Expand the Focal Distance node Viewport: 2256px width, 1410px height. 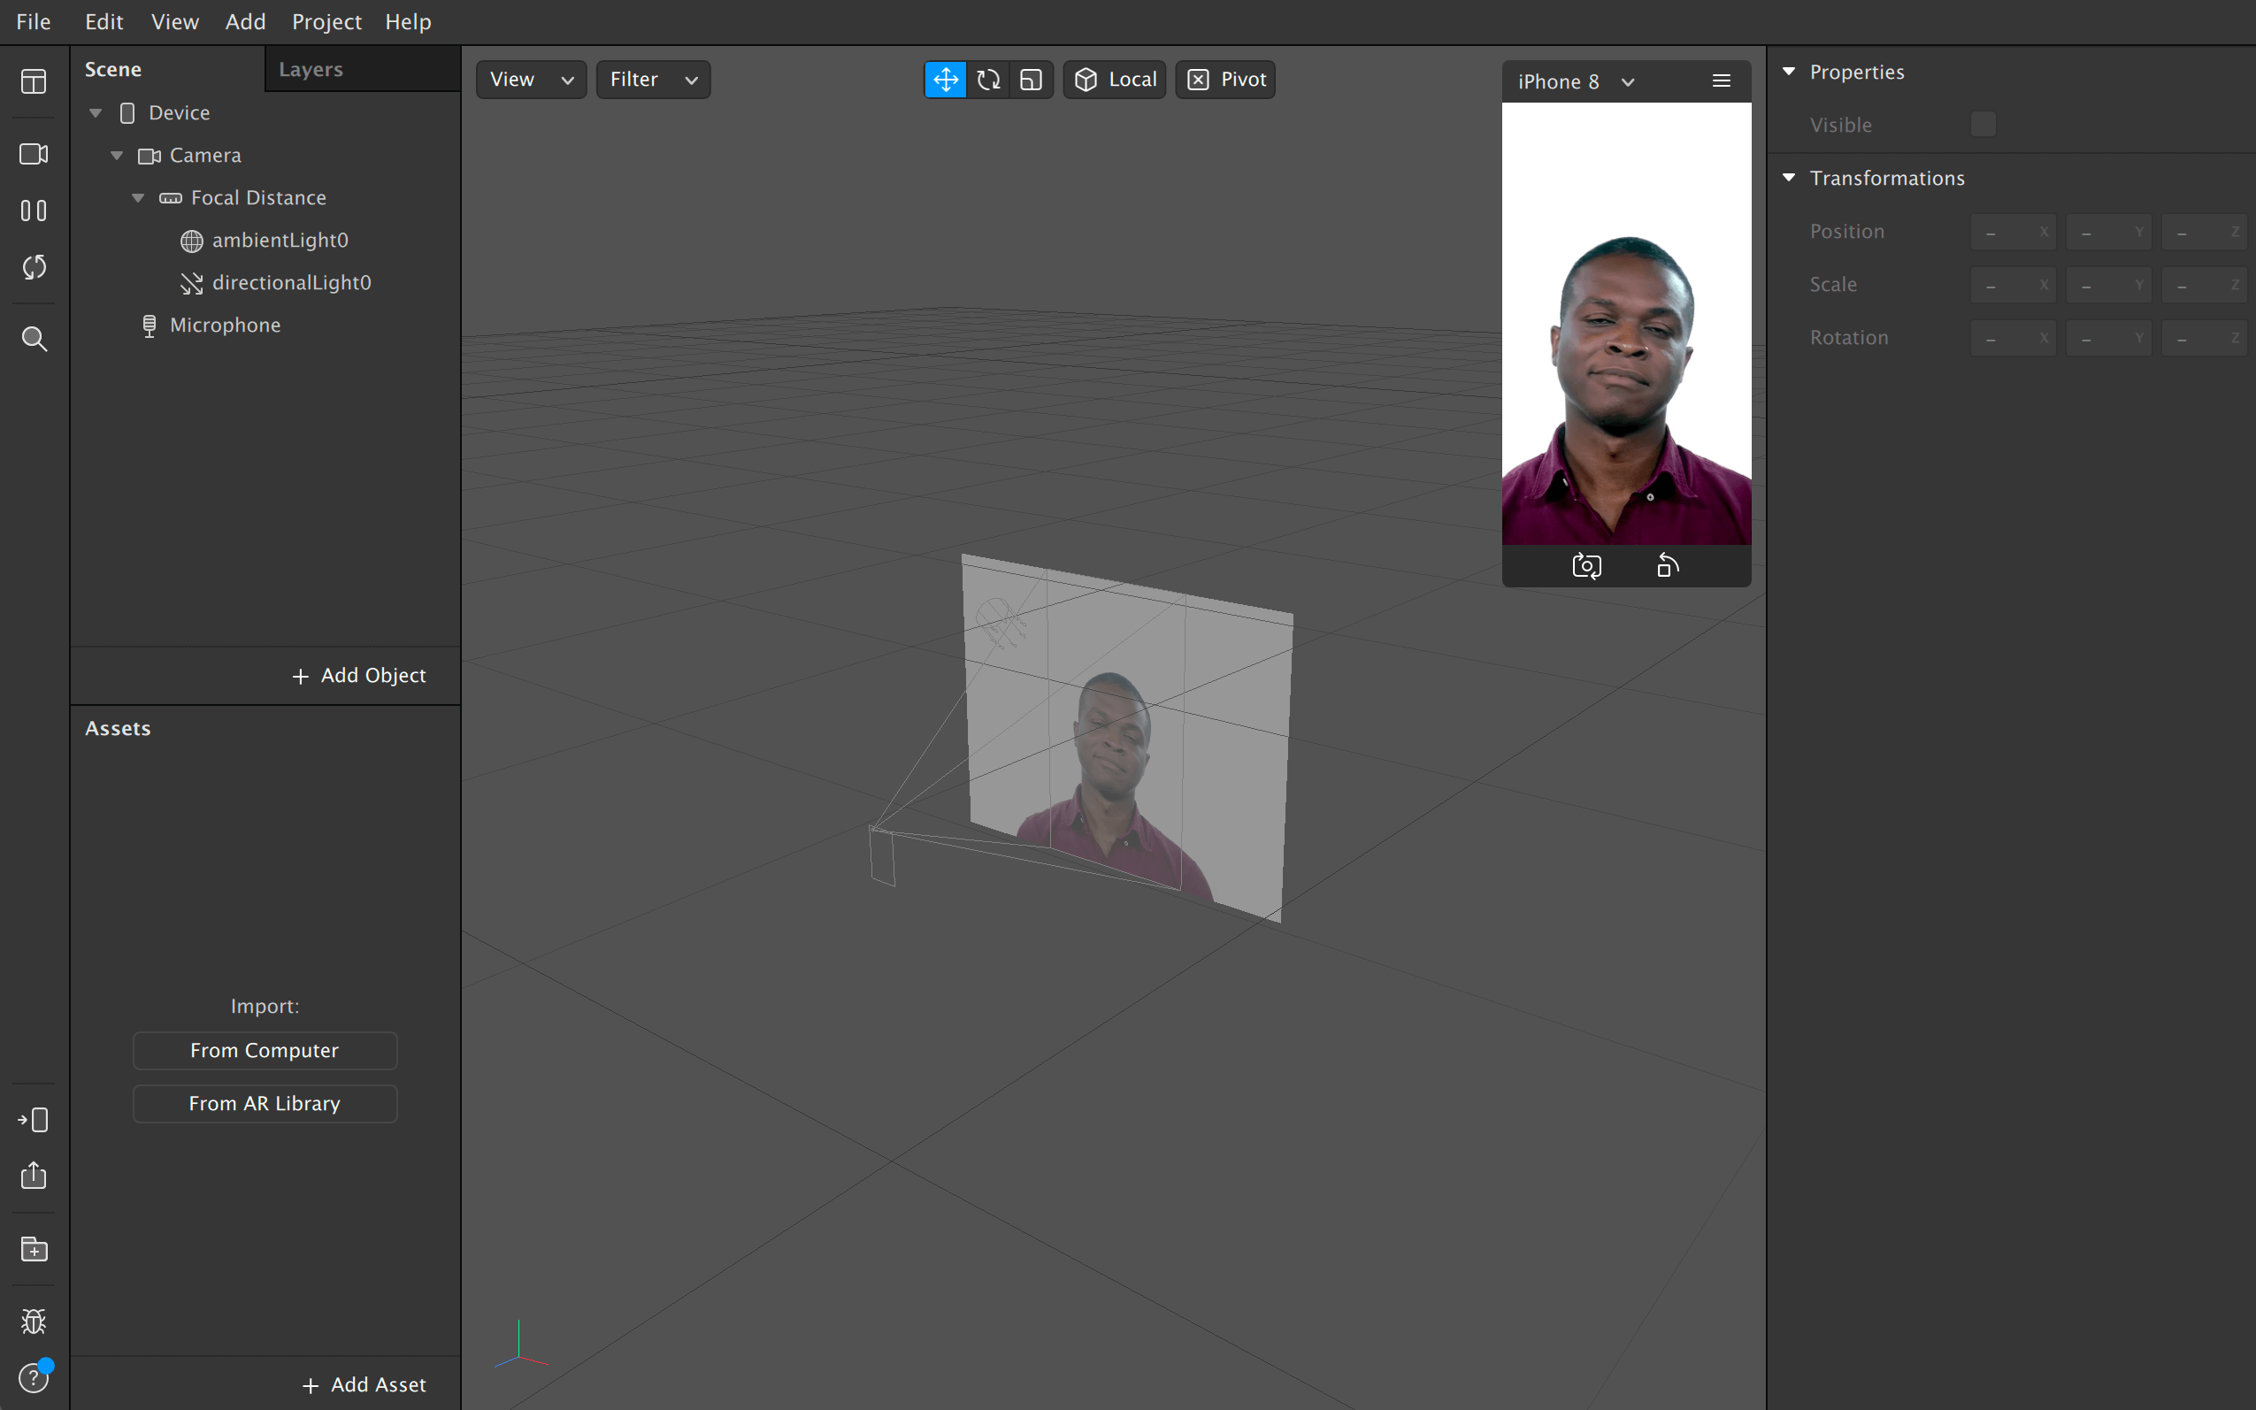pyautogui.click(x=138, y=196)
